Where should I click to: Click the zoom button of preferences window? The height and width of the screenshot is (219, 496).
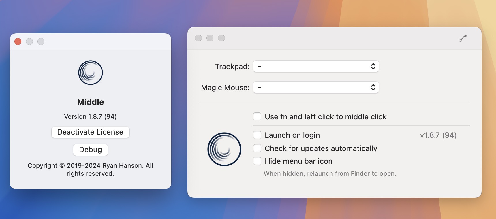[x=221, y=38]
